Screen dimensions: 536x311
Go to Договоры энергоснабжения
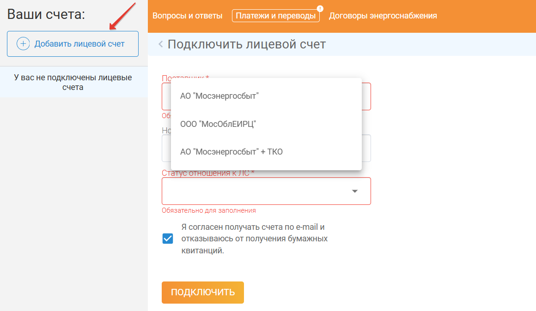pos(383,16)
